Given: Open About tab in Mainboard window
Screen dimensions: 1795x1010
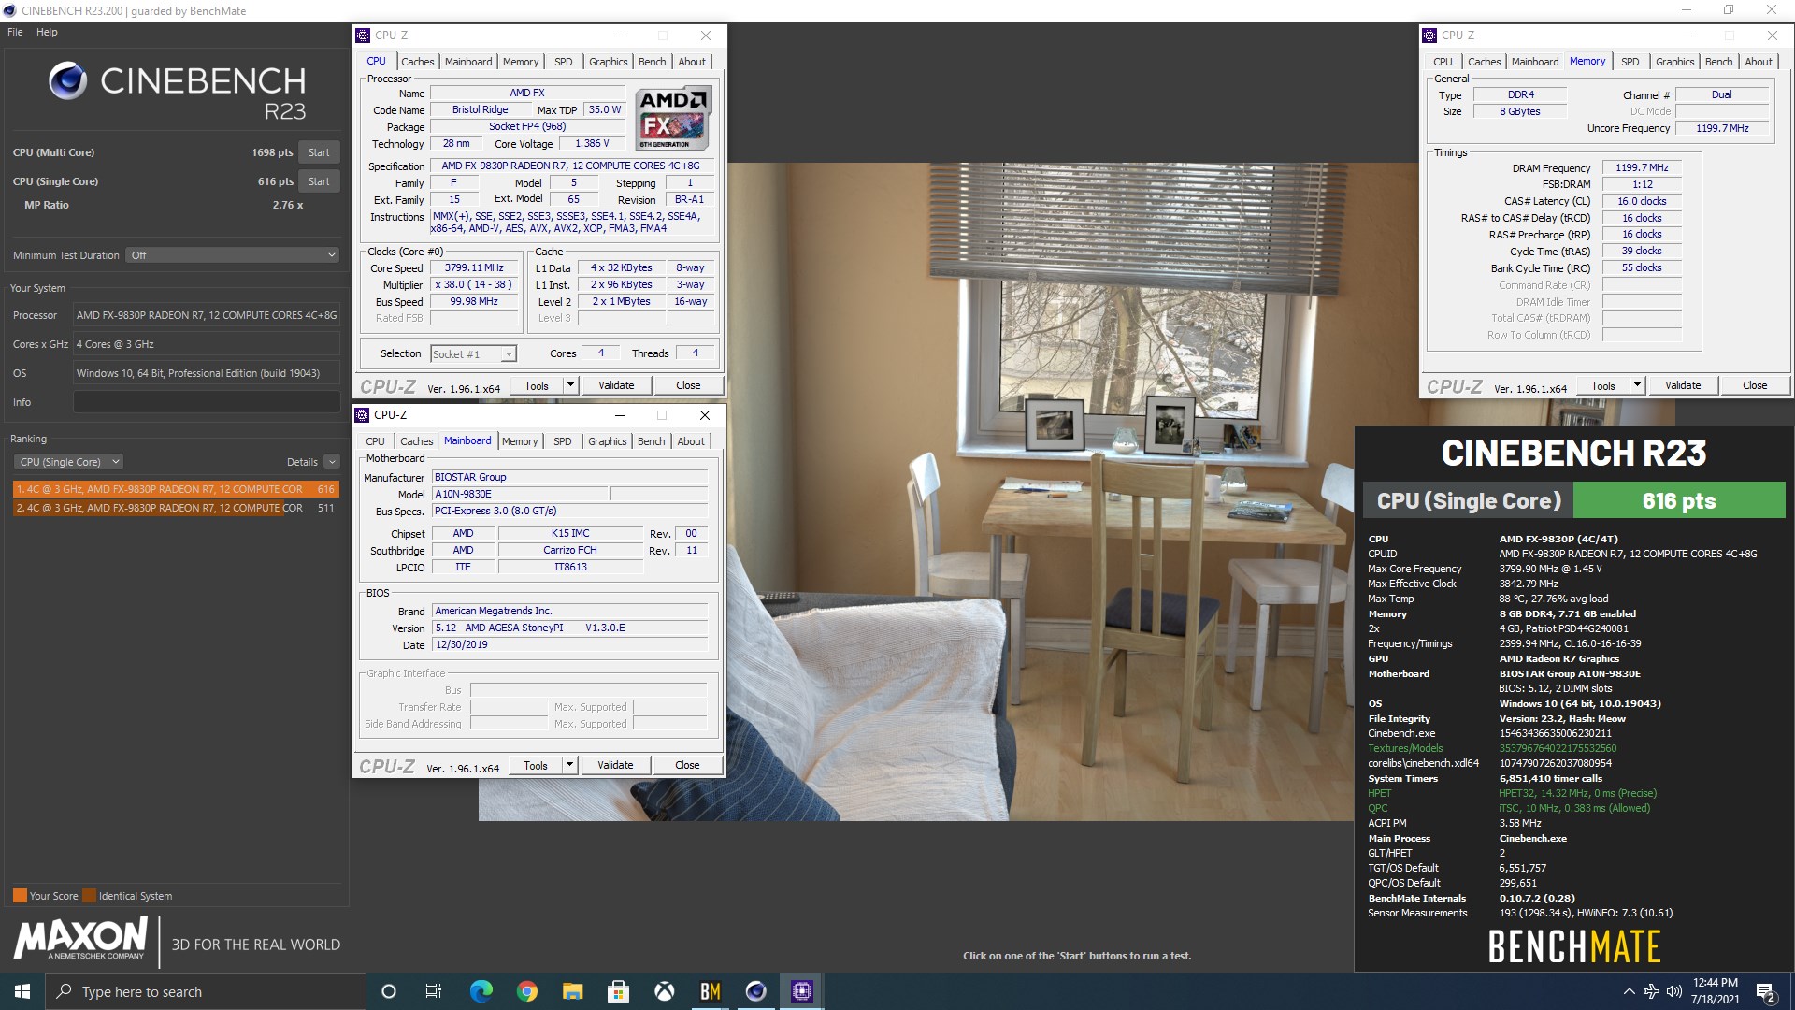Looking at the screenshot, I should 691,441.
